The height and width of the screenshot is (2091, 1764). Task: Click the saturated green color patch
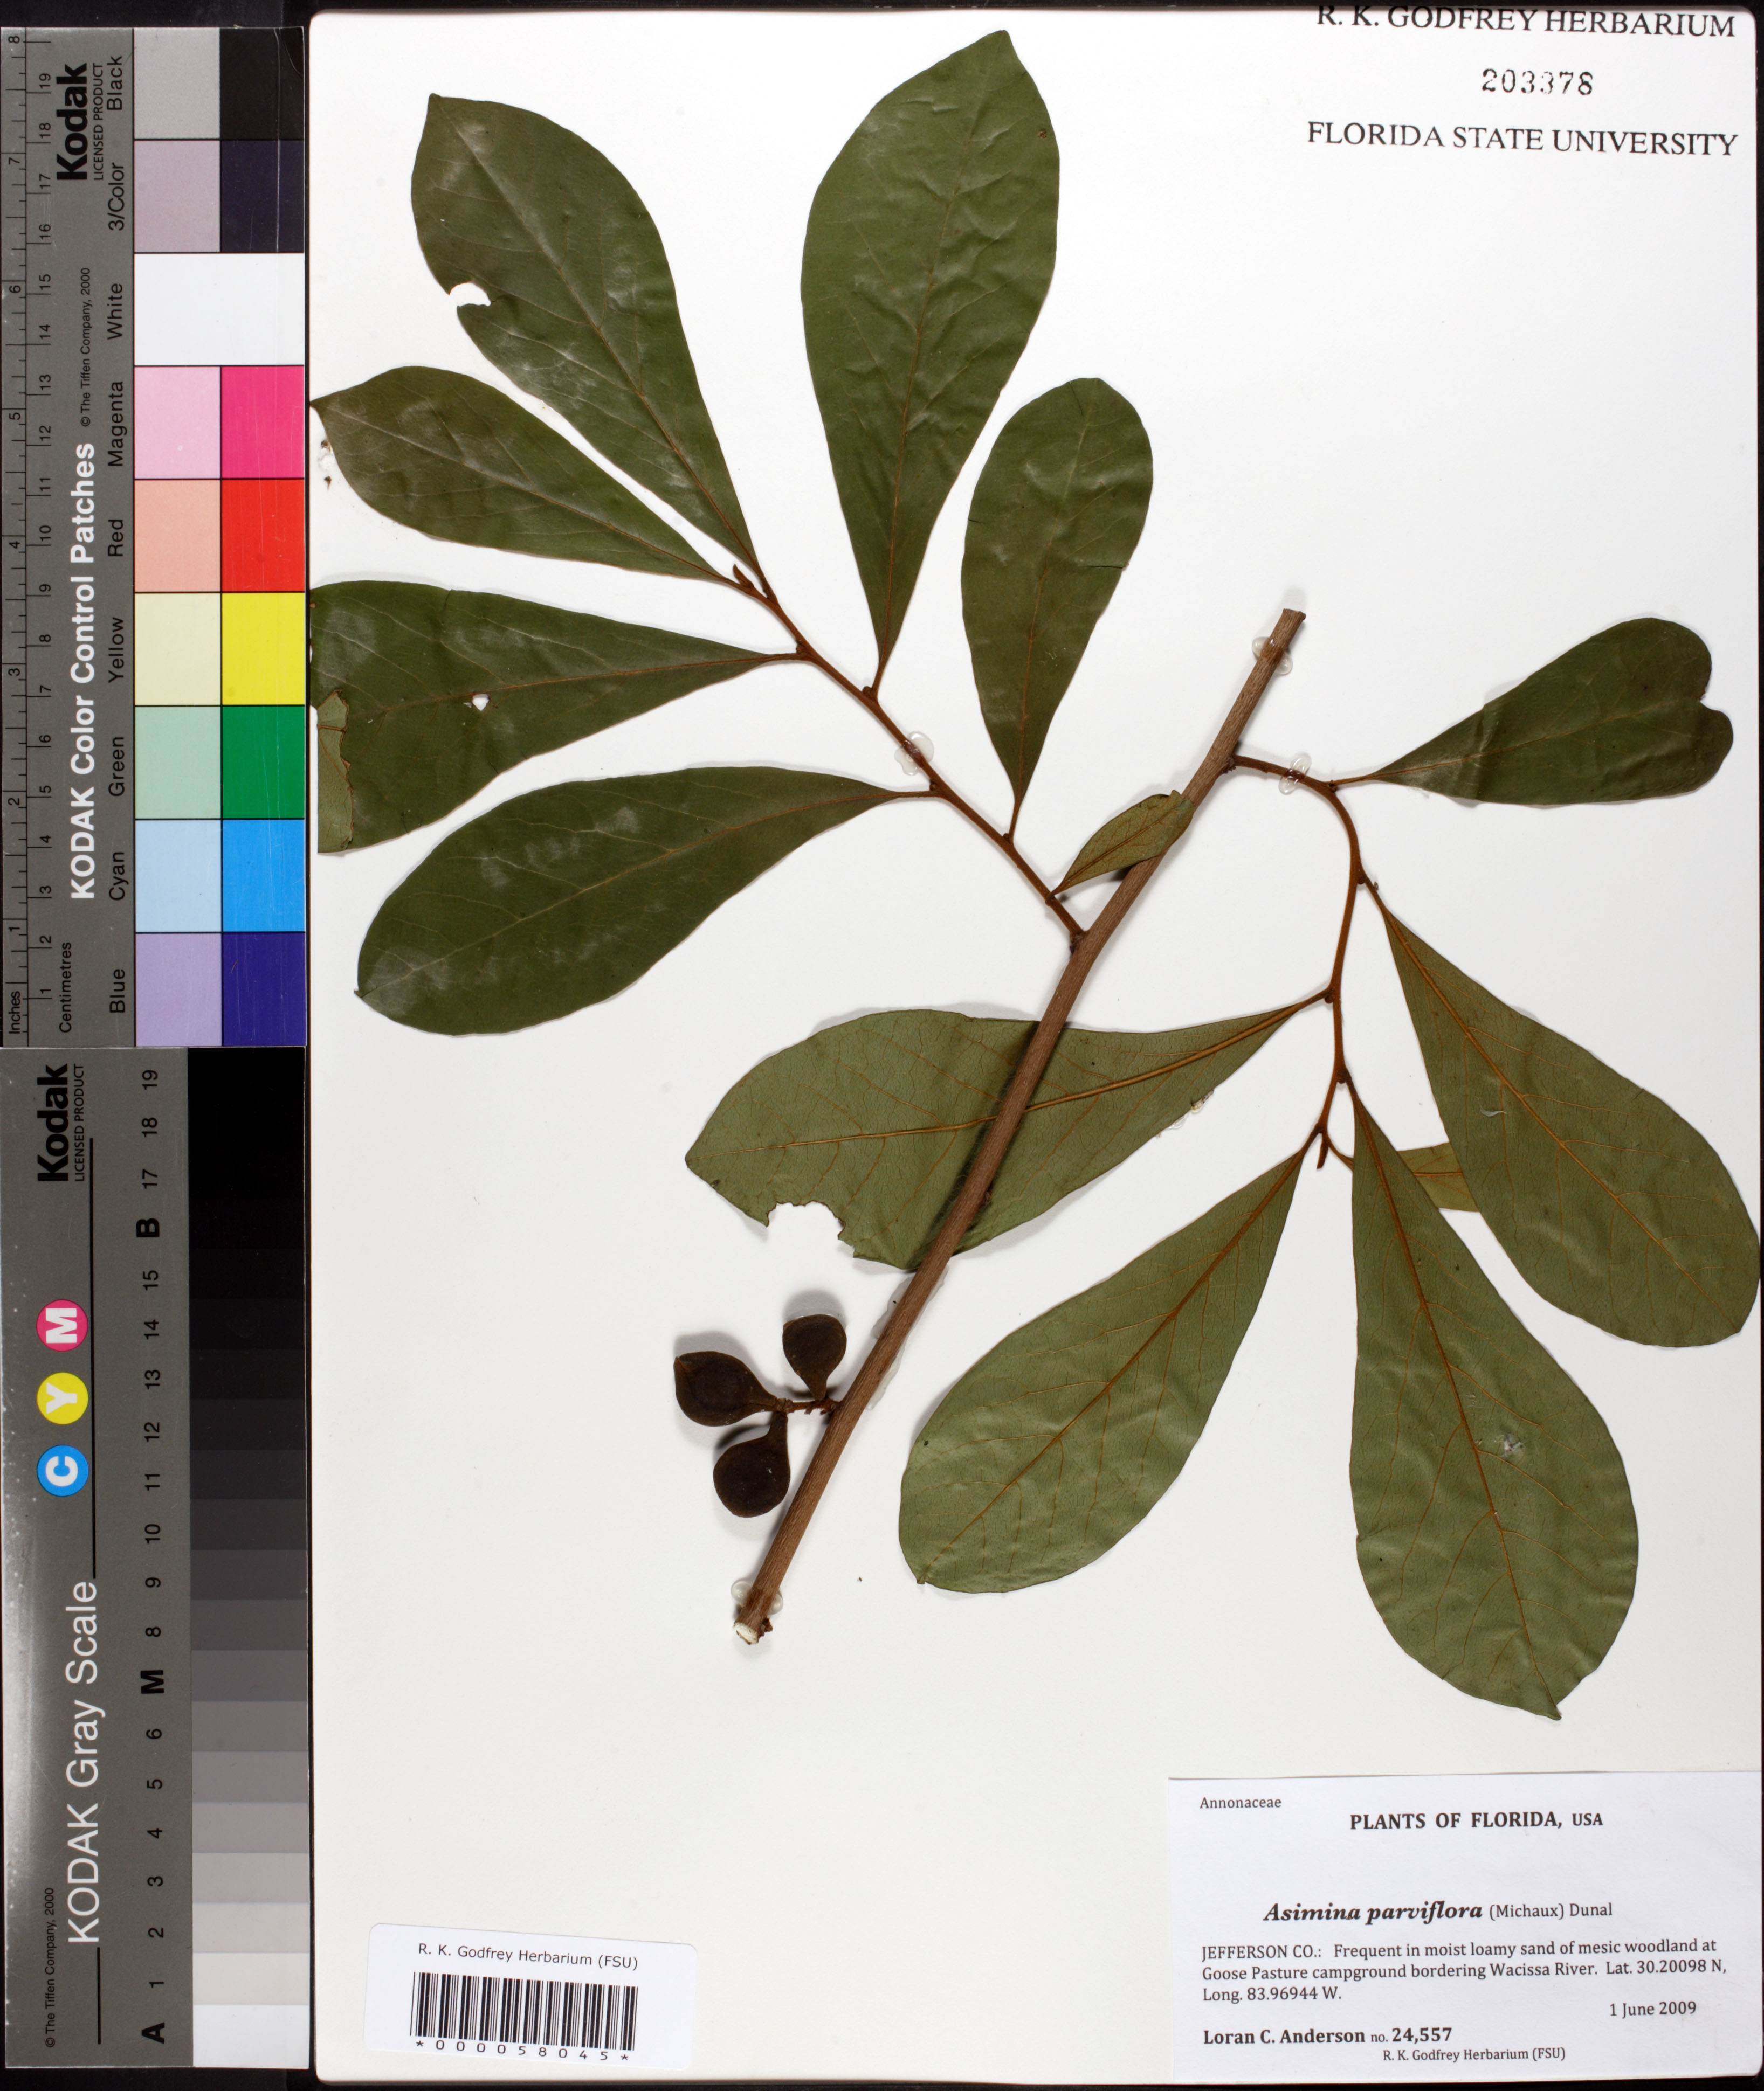tap(262, 761)
